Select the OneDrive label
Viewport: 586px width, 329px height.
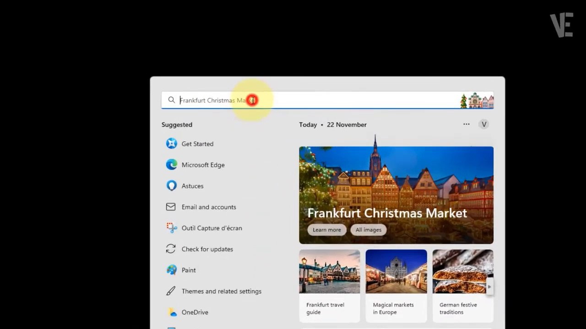pyautogui.click(x=195, y=312)
